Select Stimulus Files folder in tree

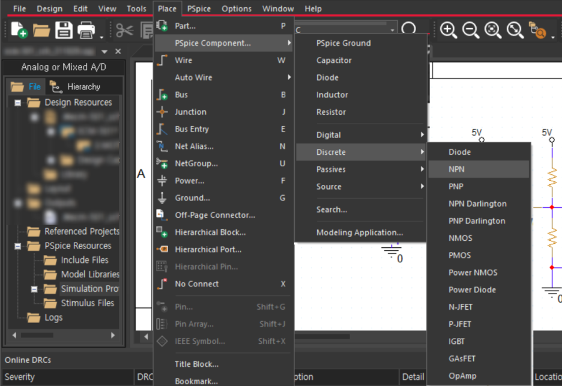click(x=79, y=303)
